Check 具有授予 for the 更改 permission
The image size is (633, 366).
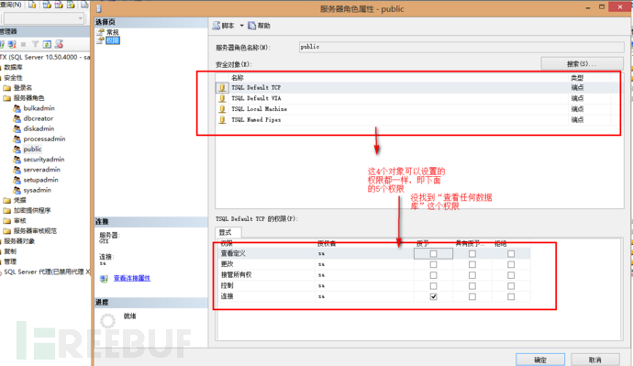point(472,264)
